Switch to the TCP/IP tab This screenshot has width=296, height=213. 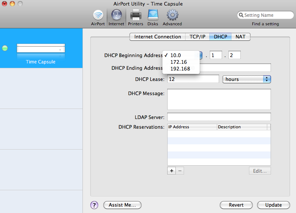[x=197, y=37]
